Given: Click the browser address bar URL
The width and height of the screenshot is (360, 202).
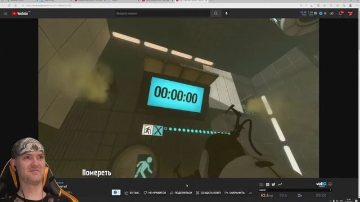Looking at the screenshot, I should coord(49,6).
